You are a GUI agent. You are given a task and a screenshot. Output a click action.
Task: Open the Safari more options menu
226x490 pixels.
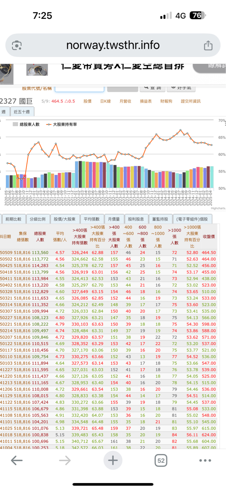205,461
